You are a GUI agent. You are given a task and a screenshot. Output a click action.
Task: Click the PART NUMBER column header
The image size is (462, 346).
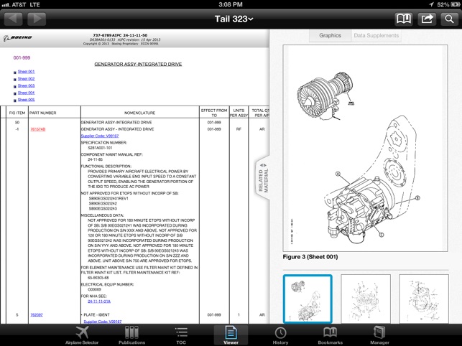click(x=42, y=113)
